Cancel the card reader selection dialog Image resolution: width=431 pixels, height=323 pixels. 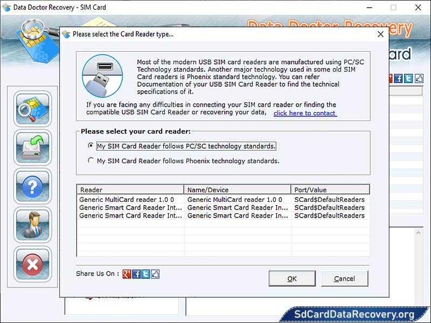pos(345,278)
